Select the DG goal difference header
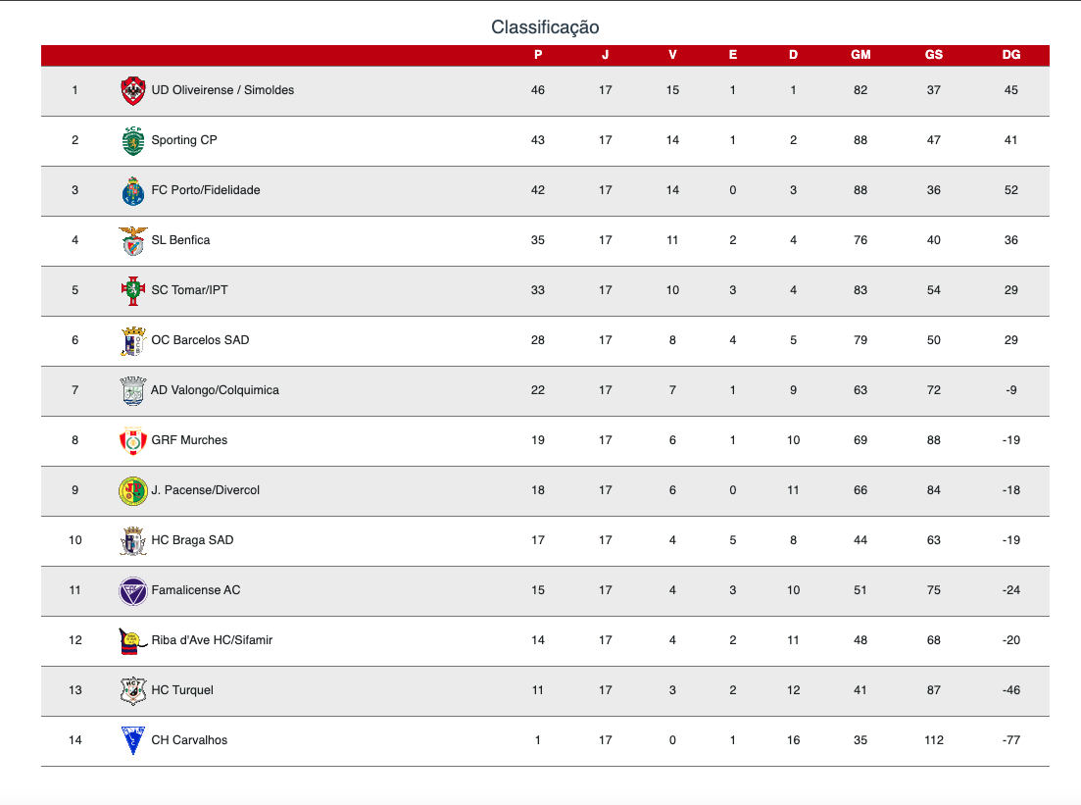This screenshot has height=805, width=1081. point(1010,55)
